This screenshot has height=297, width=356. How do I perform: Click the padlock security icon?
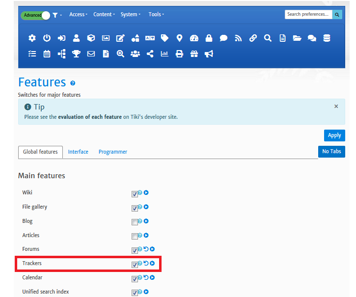209,38
